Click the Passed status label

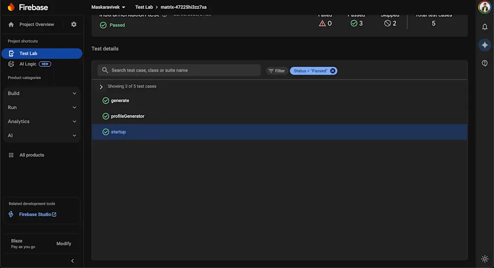pos(117,25)
